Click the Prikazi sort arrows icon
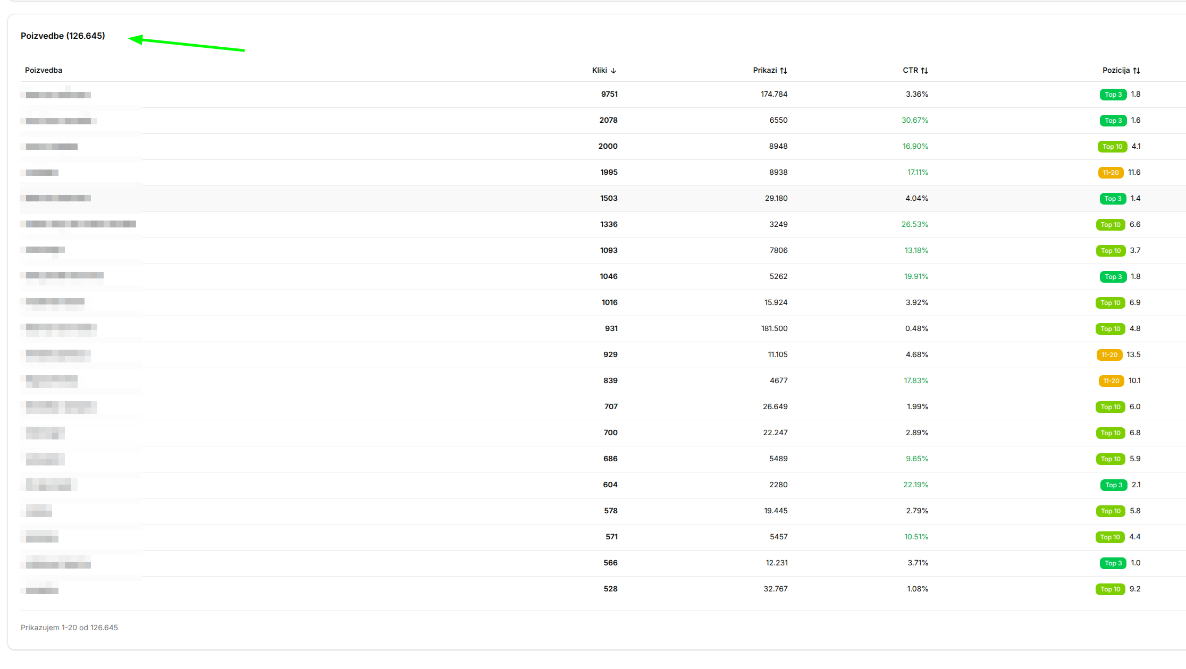1186x669 pixels. pos(784,71)
